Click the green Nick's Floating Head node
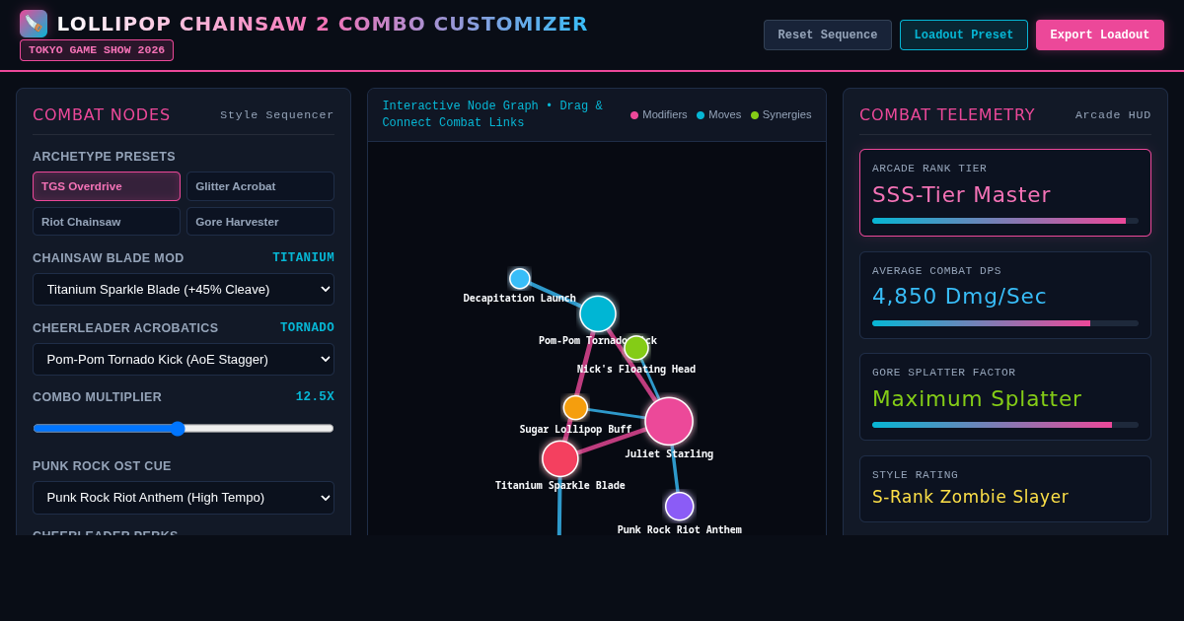1184x621 pixels. [636, 348]
